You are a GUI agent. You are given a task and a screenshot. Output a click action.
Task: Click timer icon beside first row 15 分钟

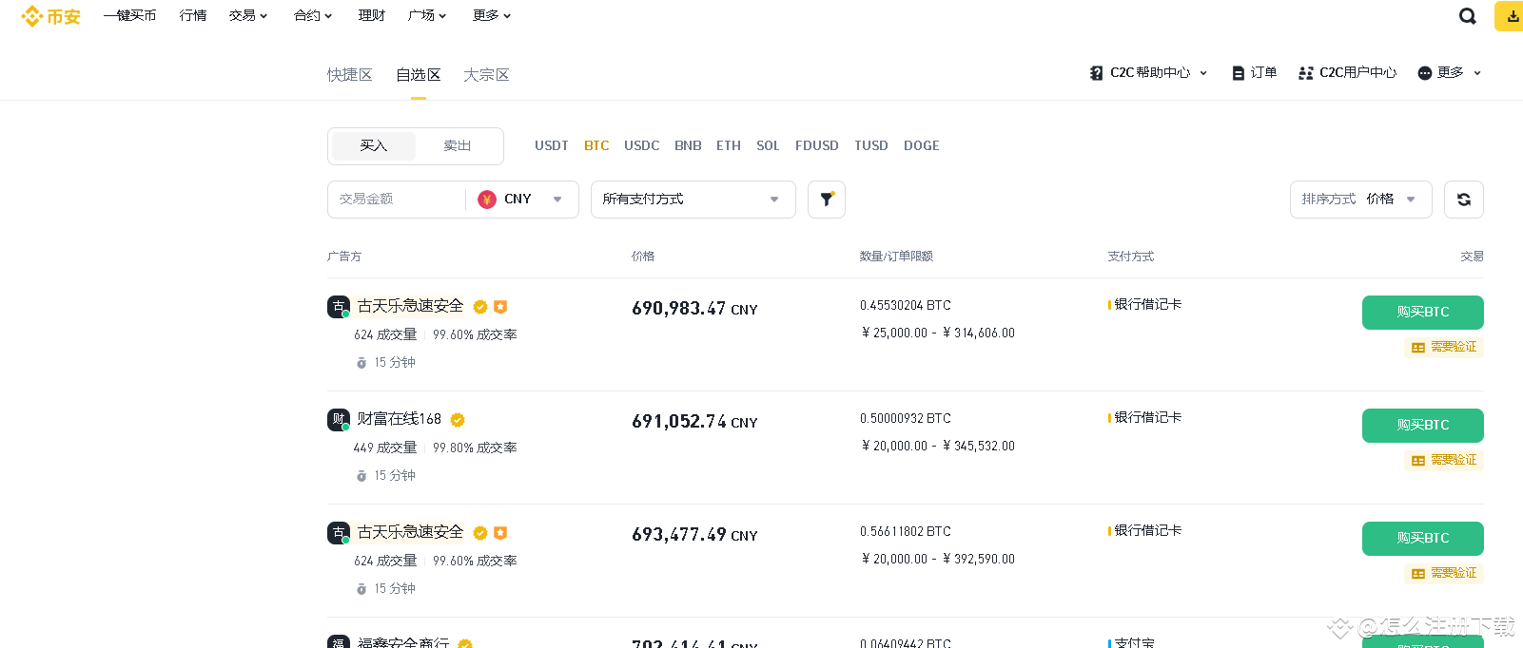pyautogui.click(x=361, y=363)
